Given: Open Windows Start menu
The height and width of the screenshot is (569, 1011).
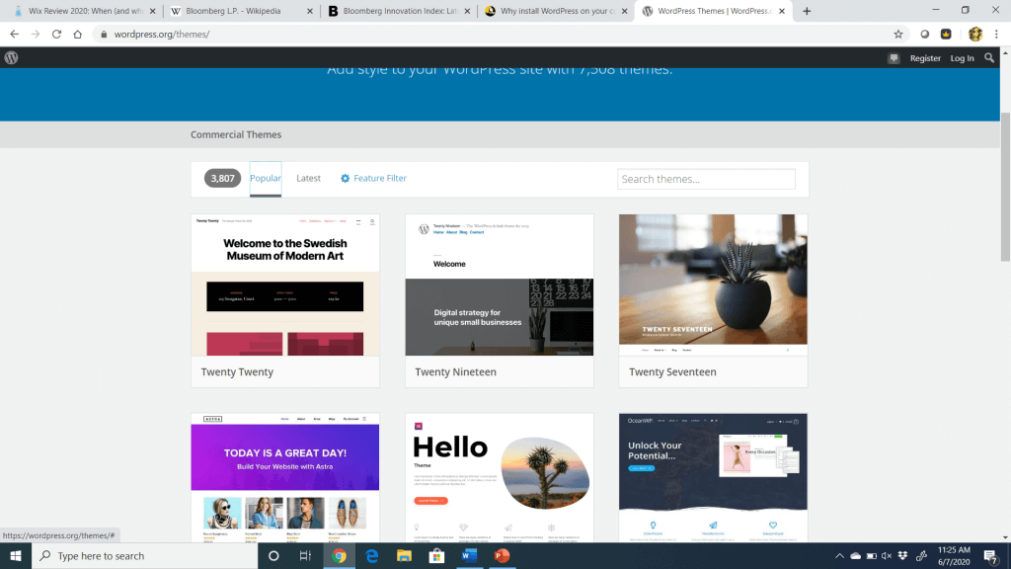Looking at the screenshot, I should point(16,555).
